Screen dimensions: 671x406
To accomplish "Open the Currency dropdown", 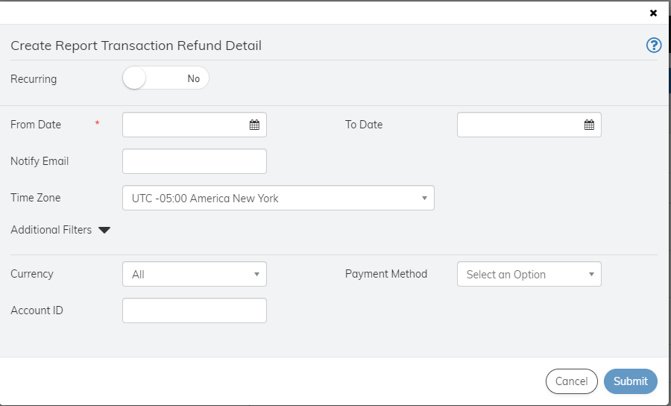I will 195,274.
